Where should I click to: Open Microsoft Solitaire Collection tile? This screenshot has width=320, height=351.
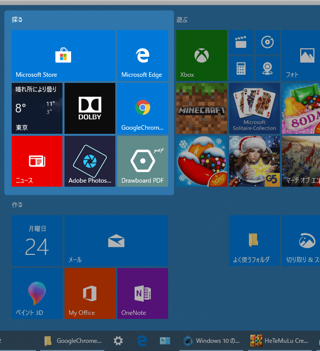[x=254, y=108]
